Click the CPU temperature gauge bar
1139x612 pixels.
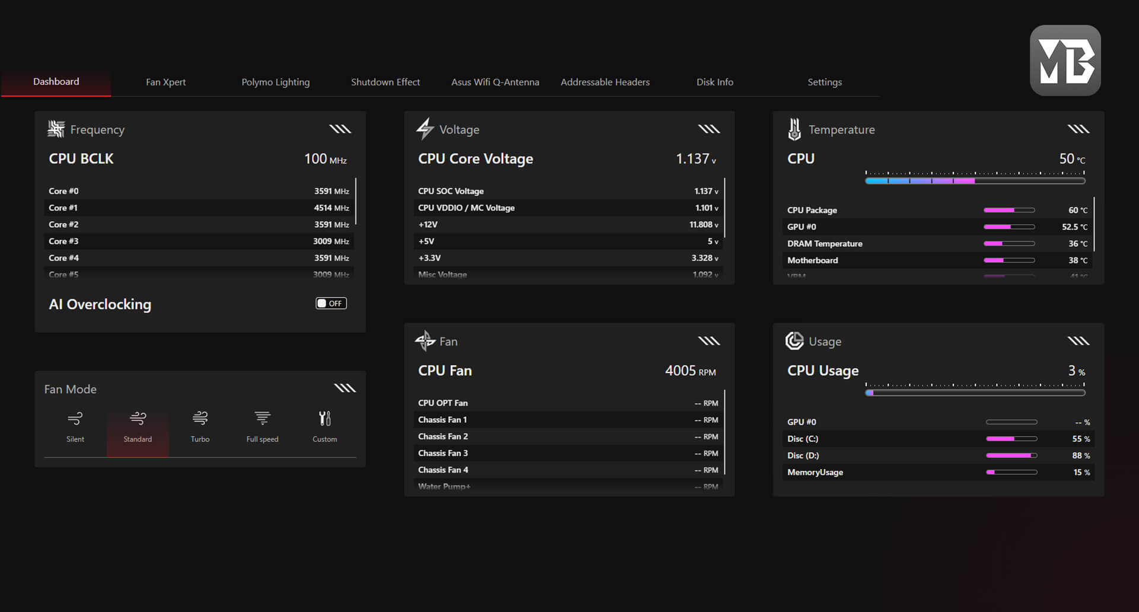click(975, 181)
